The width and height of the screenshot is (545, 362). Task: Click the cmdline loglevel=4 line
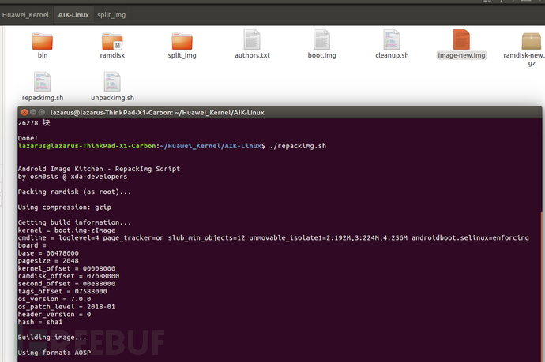point(273,237)
